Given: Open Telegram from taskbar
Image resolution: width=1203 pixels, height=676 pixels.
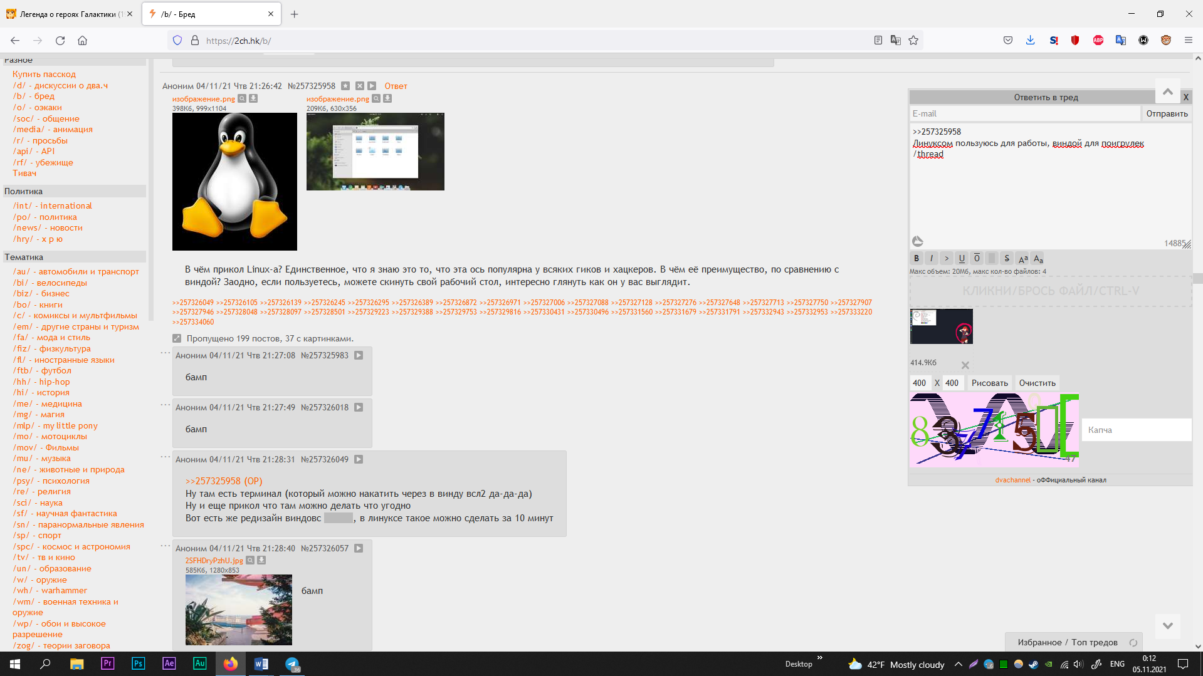Looking at the screenshot, I should pyautogui.click(x=292, y=663).
